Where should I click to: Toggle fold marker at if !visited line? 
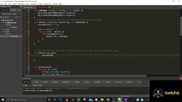coord(28,34)
